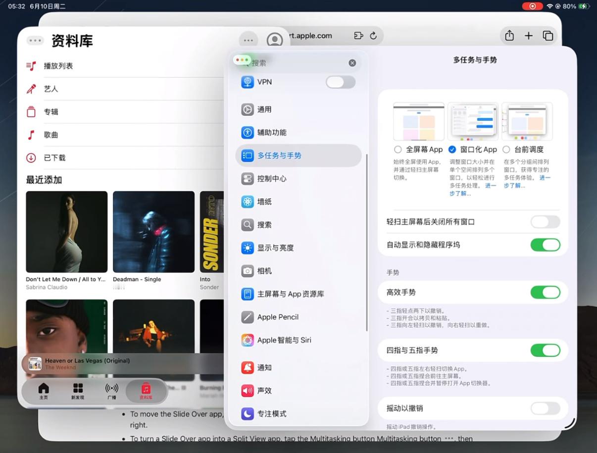Open Apple智能与 Siri settings icon
597x453 pixels.
point(248,340)
